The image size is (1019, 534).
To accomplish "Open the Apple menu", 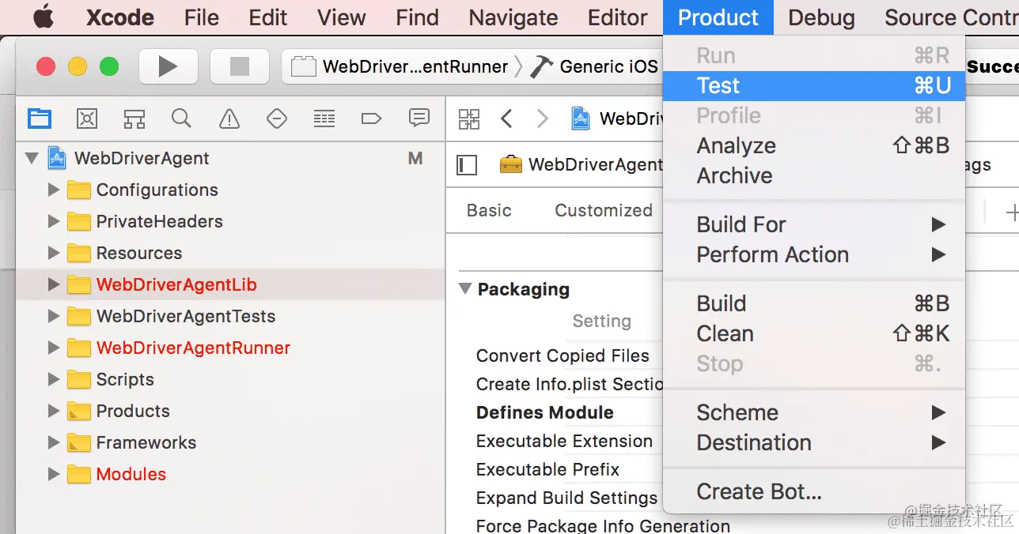I will pos(44,17).
